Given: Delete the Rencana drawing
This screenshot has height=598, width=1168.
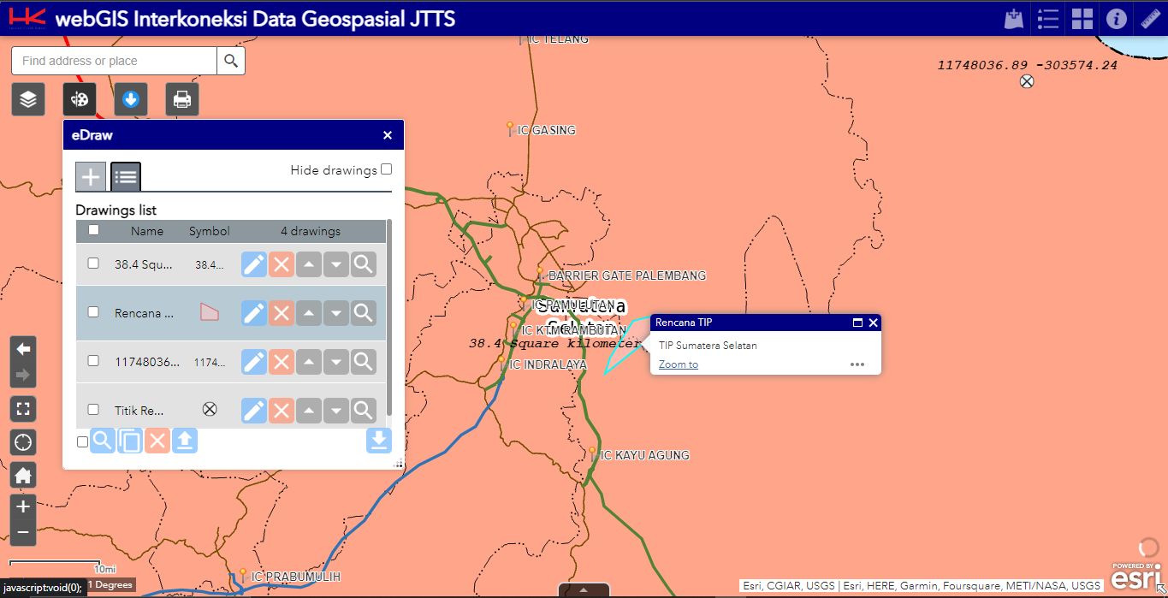Looking at the screenshot, I should [282, 313].
